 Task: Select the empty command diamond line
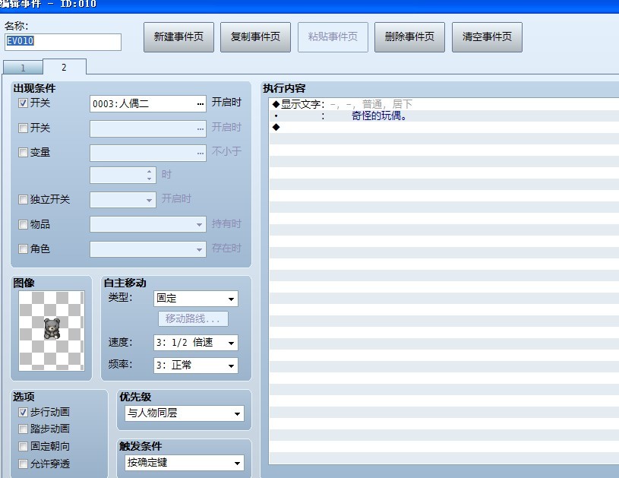click(444, 127)
